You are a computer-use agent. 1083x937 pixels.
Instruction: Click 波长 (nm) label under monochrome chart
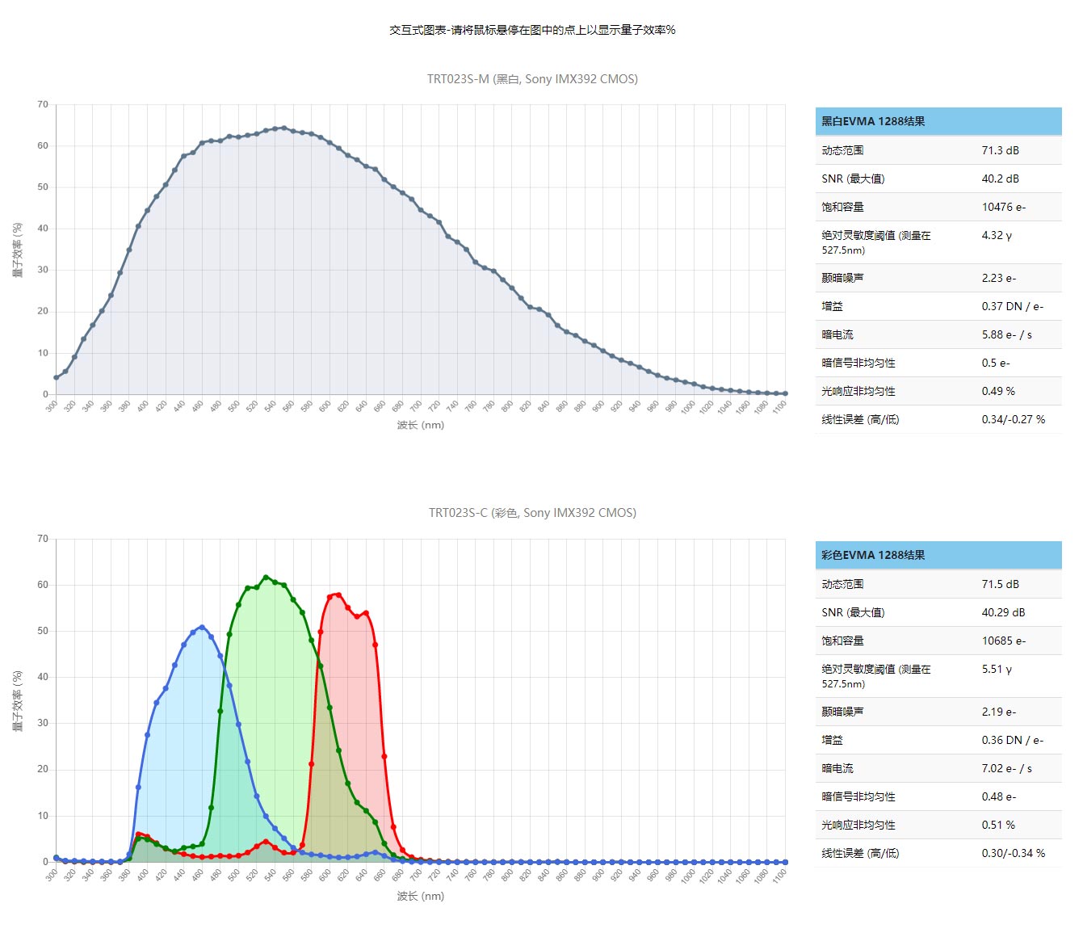click(420, 425)
